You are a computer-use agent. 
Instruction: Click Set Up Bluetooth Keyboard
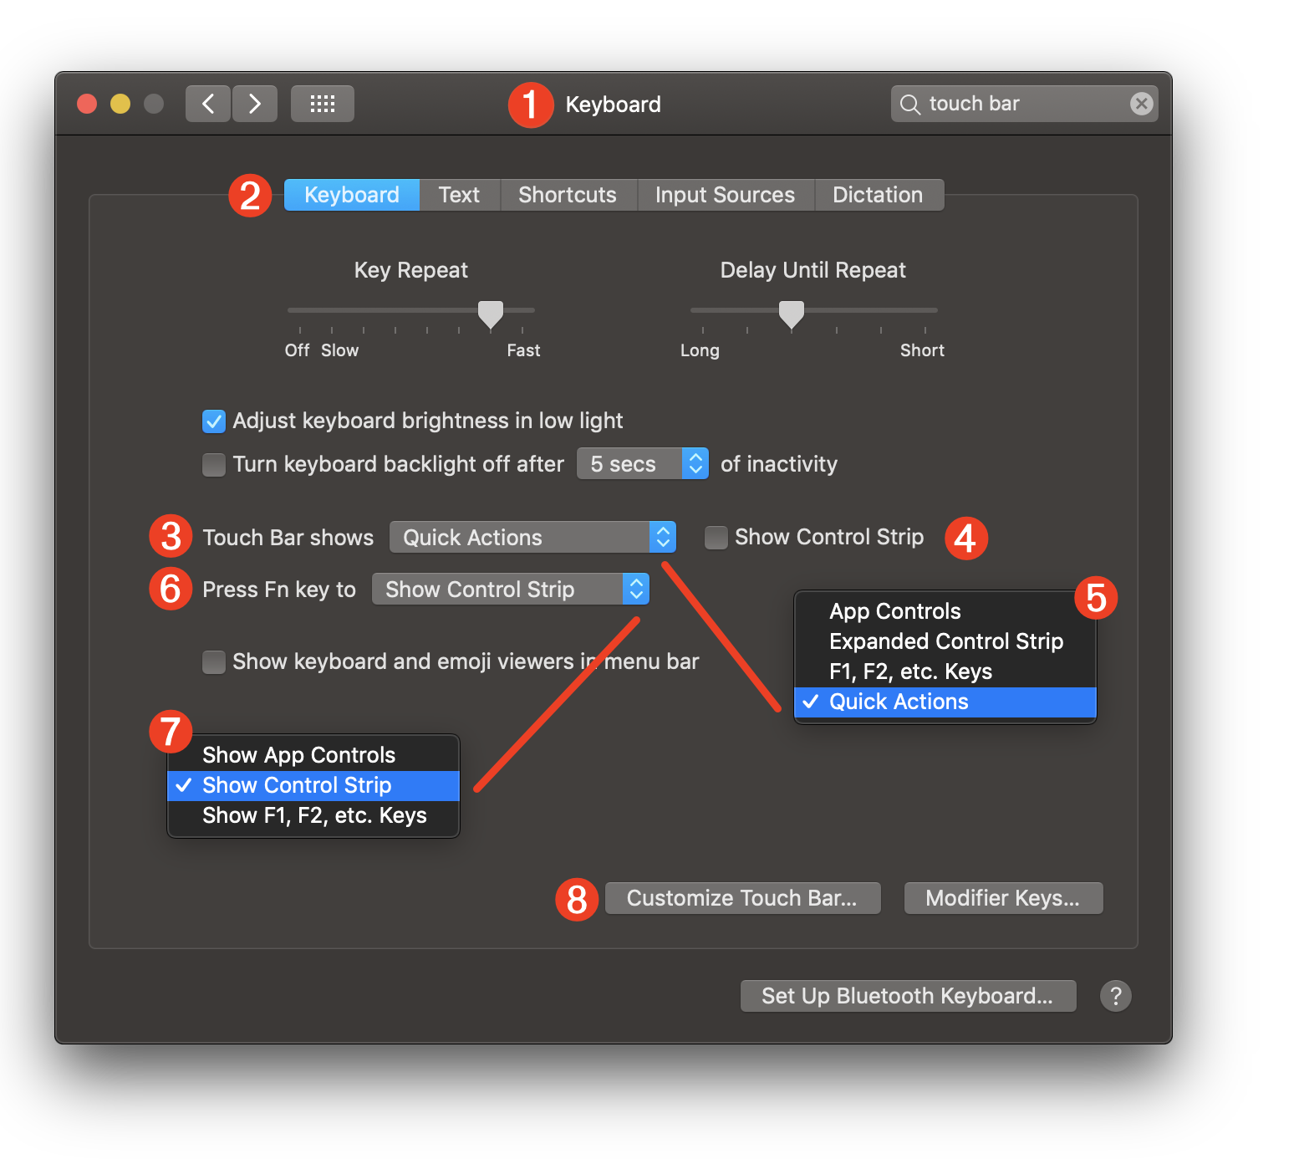point(907,995)
